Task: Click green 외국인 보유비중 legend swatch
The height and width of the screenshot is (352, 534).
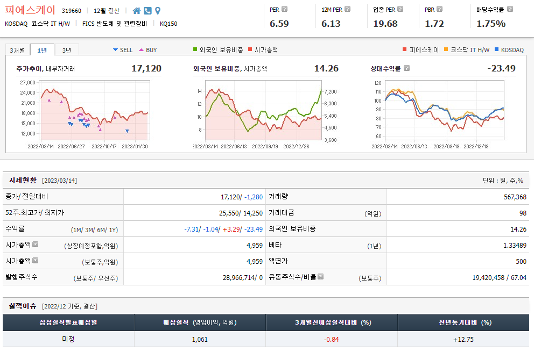Action: pos(195,49)
